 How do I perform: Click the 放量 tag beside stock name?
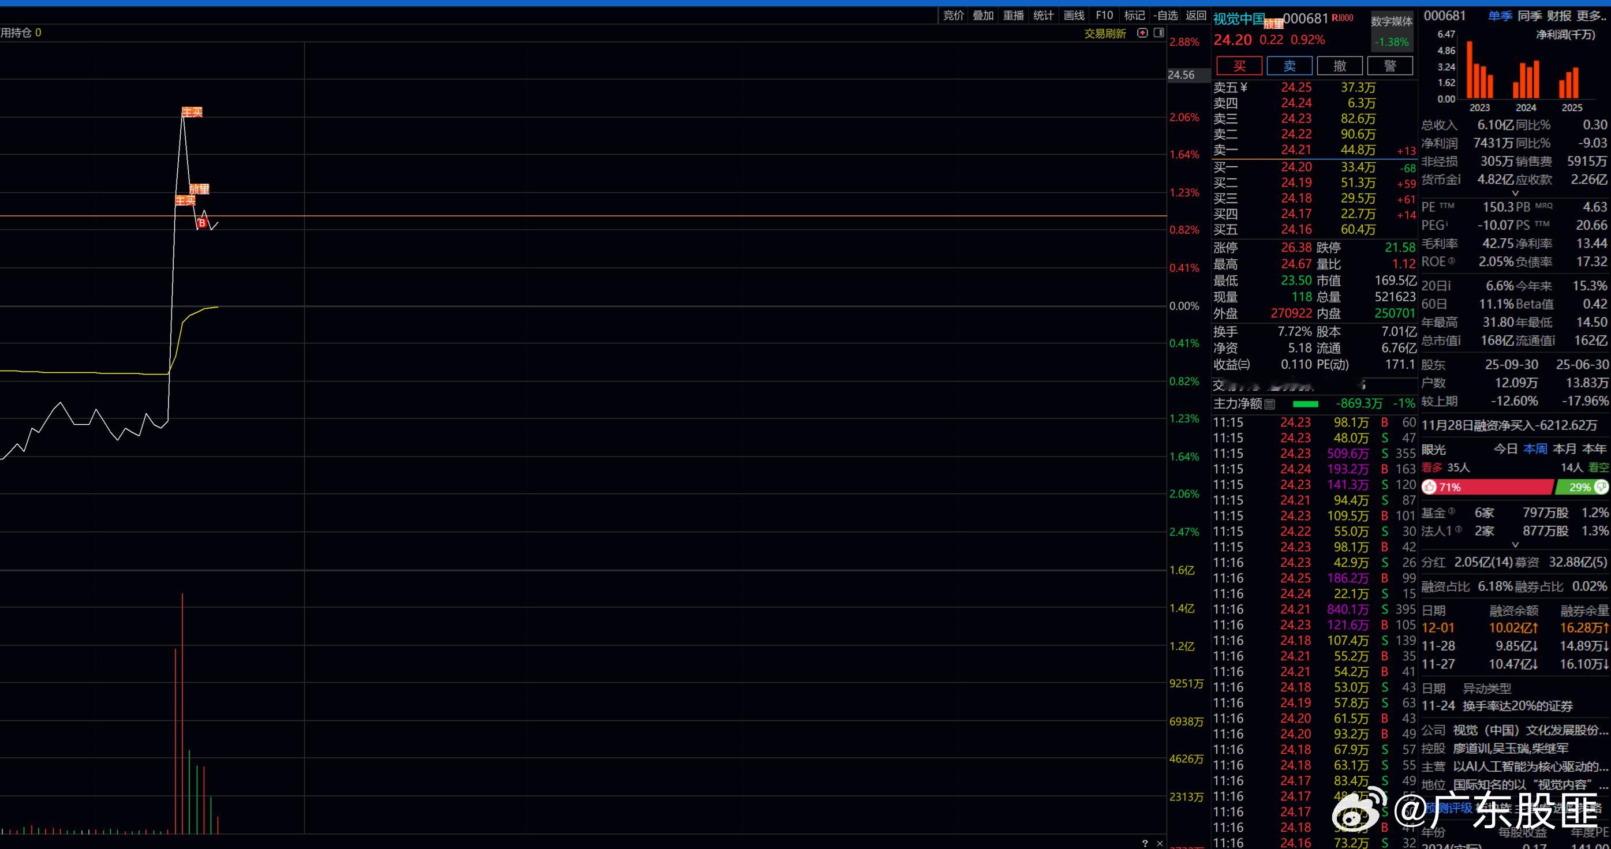pos(1273,24)
